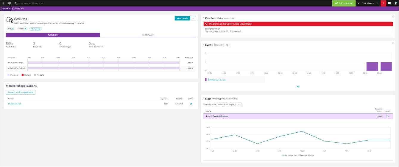Click the Task completed notification
Viewport: 399px width, 167px height.
(344, 3)
